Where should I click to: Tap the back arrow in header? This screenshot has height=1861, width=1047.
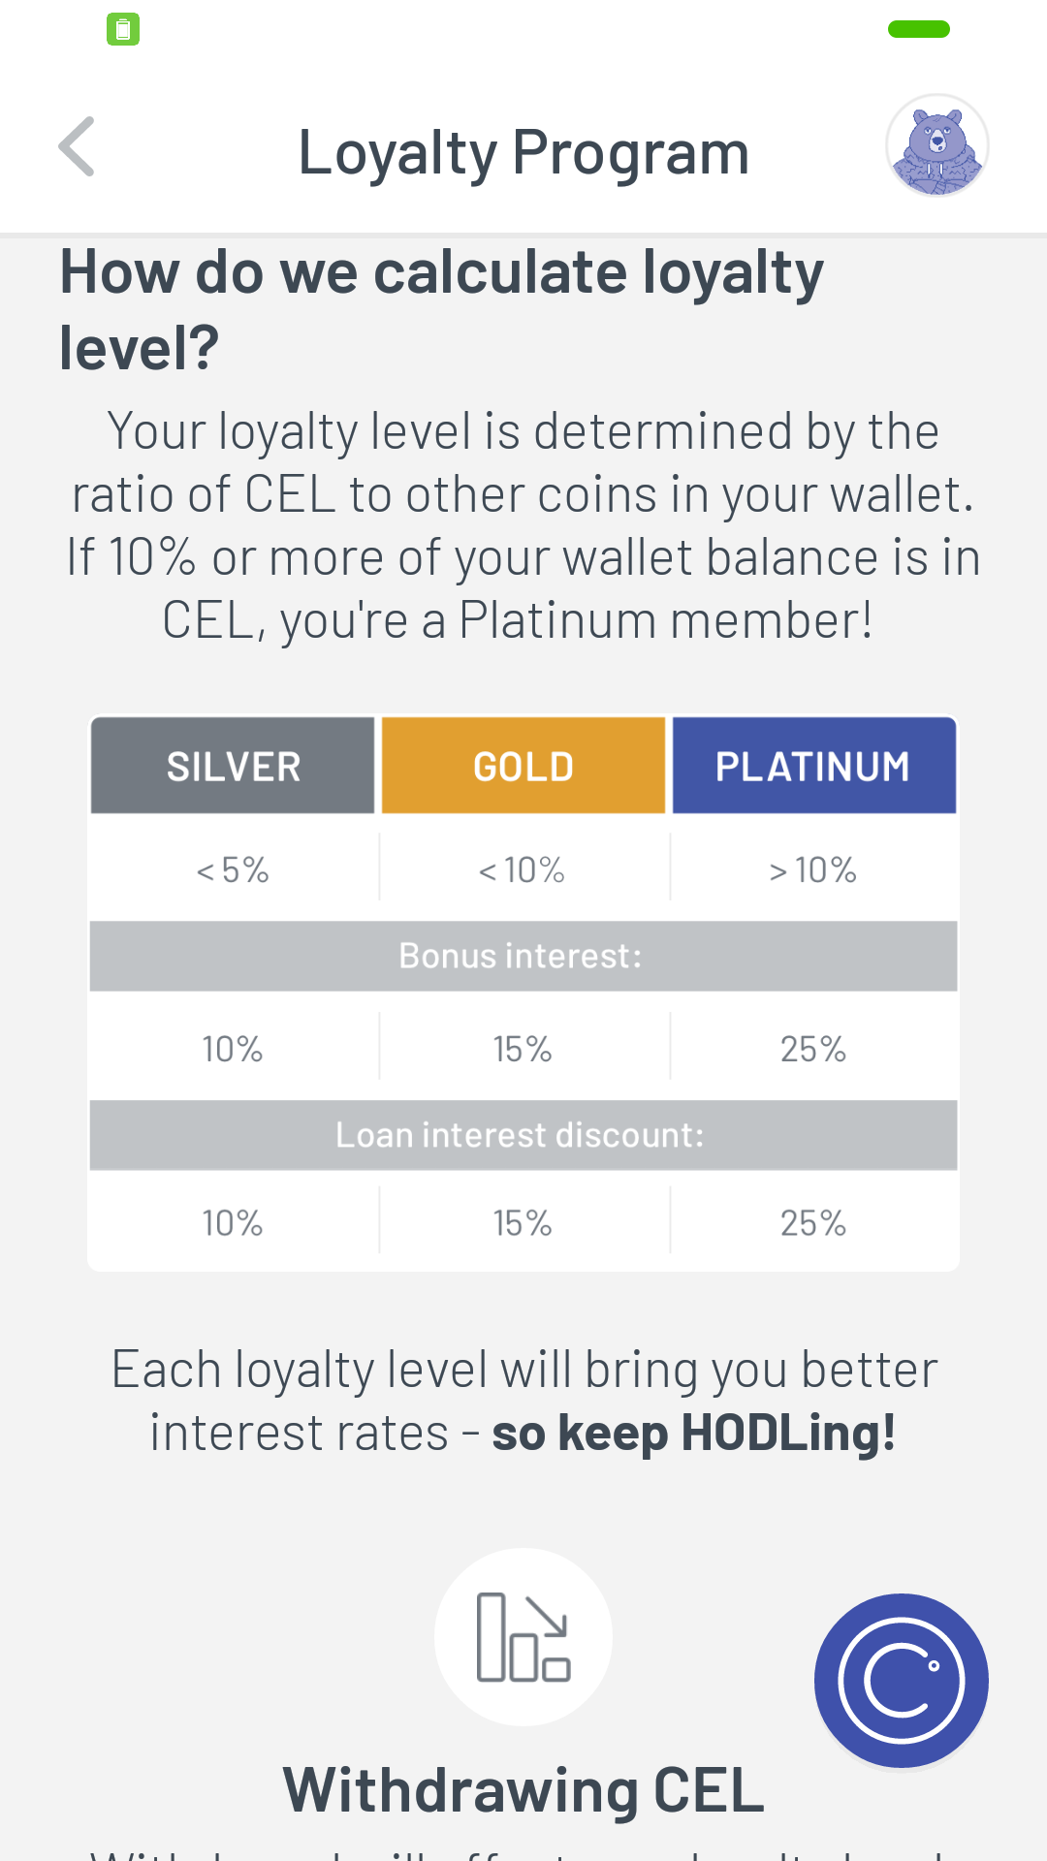(x=78, y=147)
